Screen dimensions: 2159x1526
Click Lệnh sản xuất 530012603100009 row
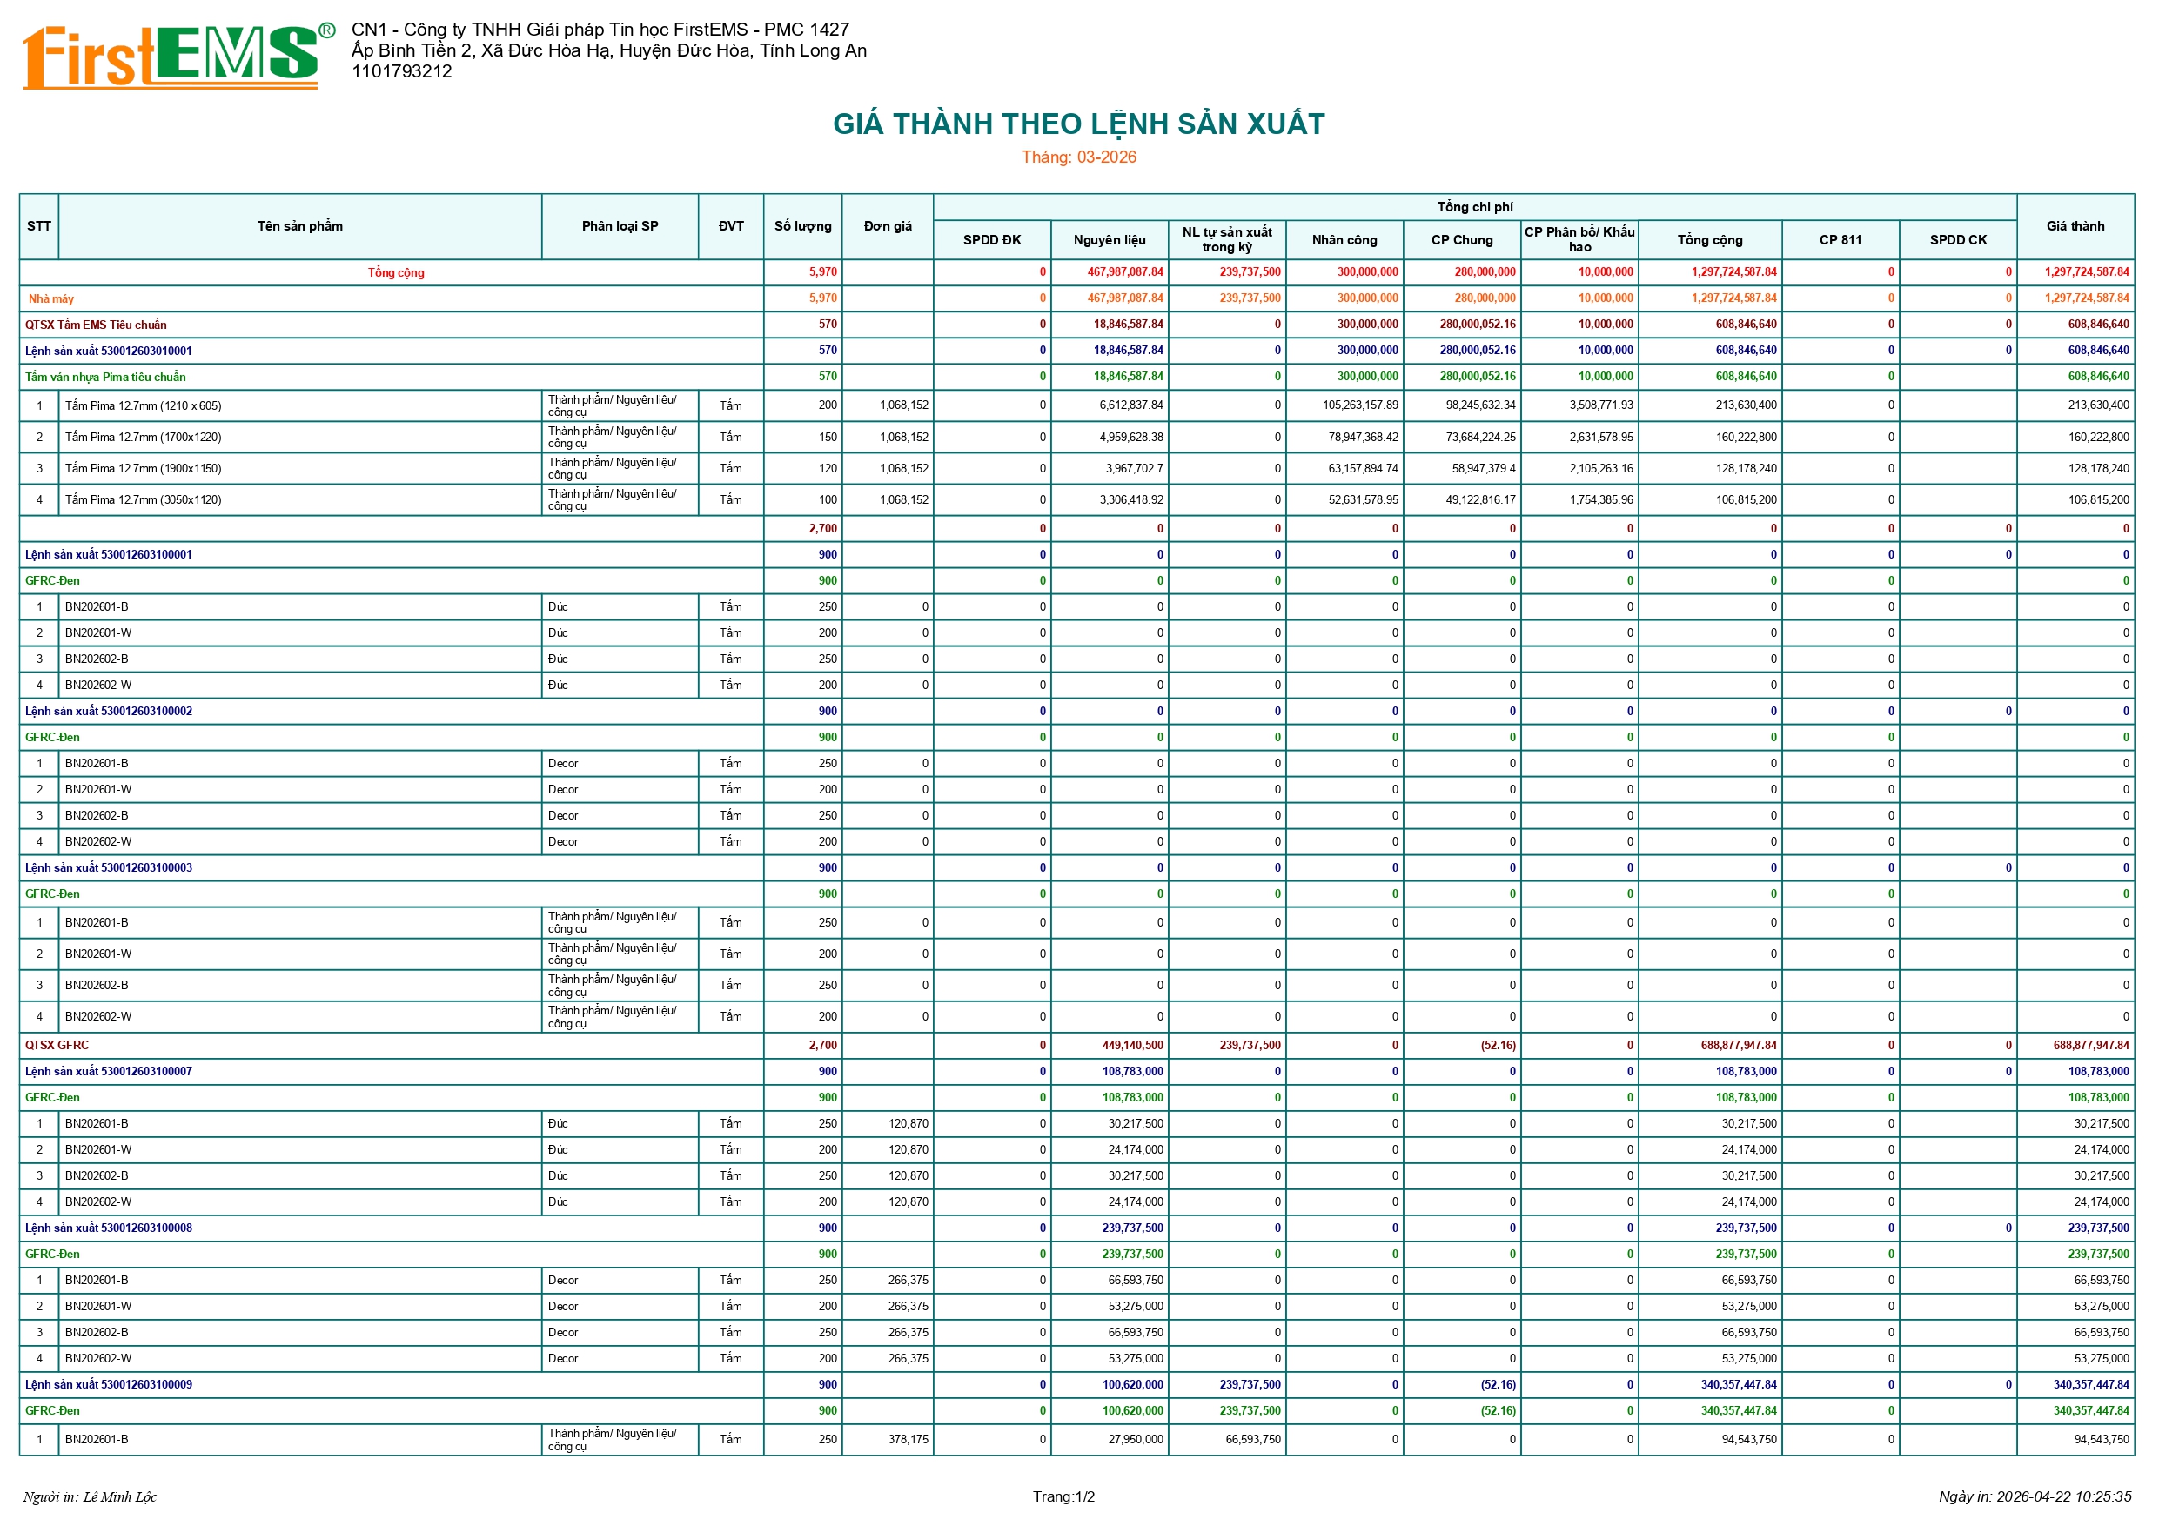(1077, 1385)
